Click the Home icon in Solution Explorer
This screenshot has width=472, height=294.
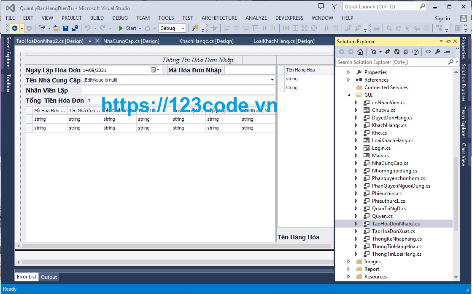(x=361, y=51)
